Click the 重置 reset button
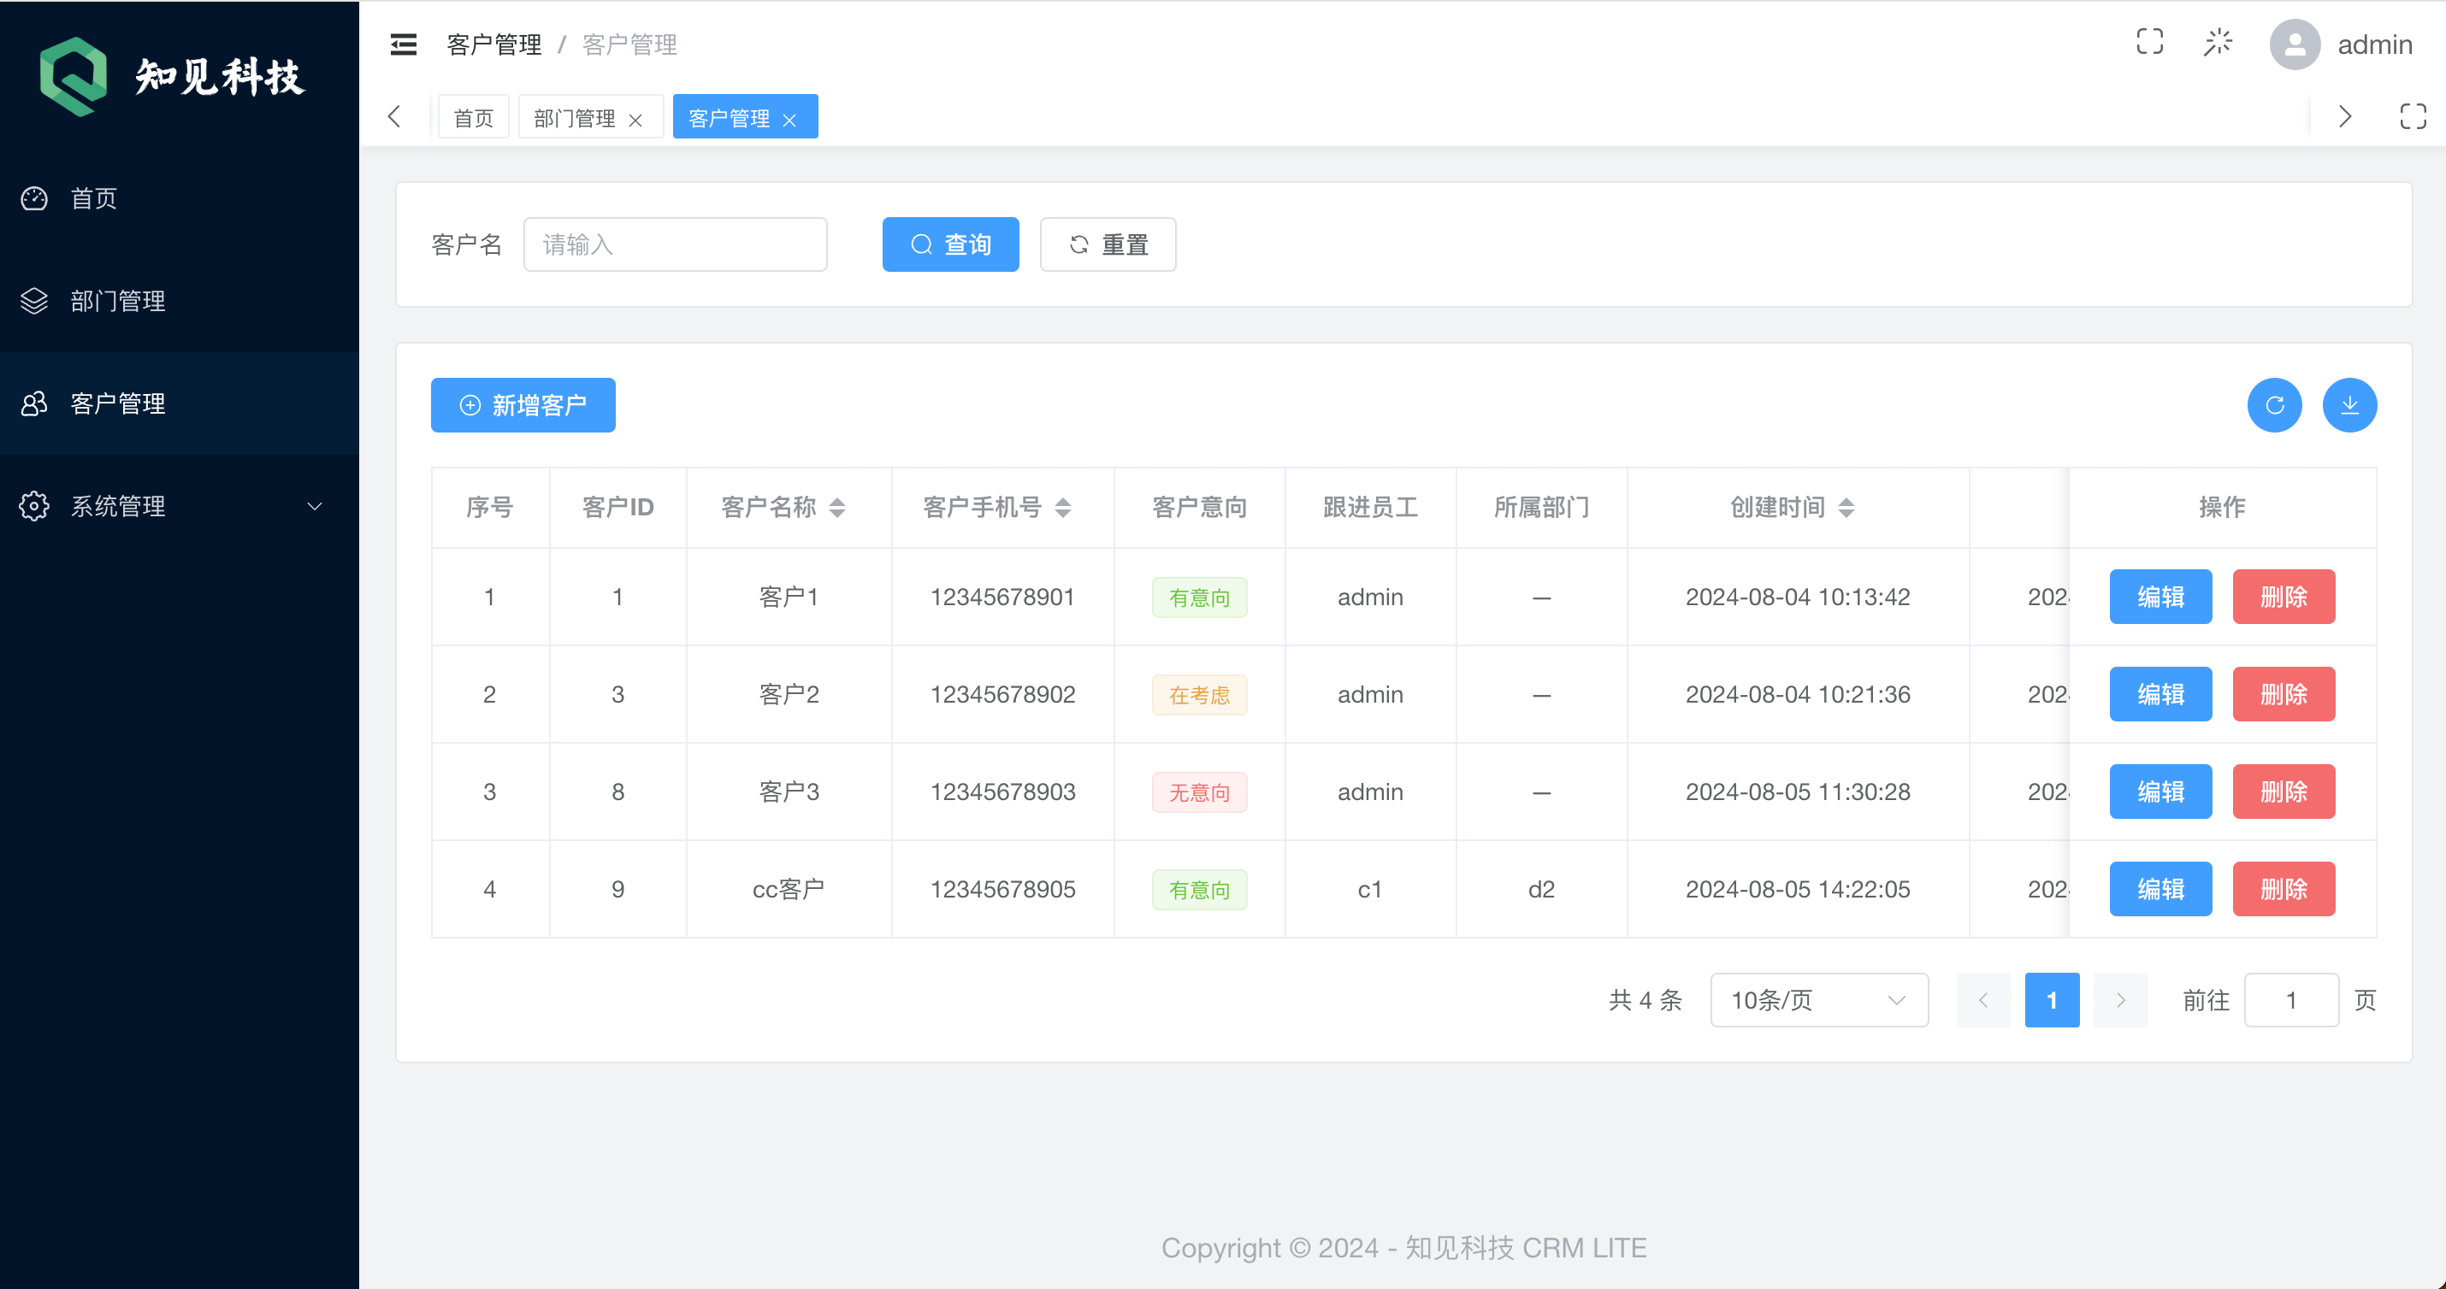Image resolution: width=2446 pixels, height=1289 pixels. (x=1108, y=244)
